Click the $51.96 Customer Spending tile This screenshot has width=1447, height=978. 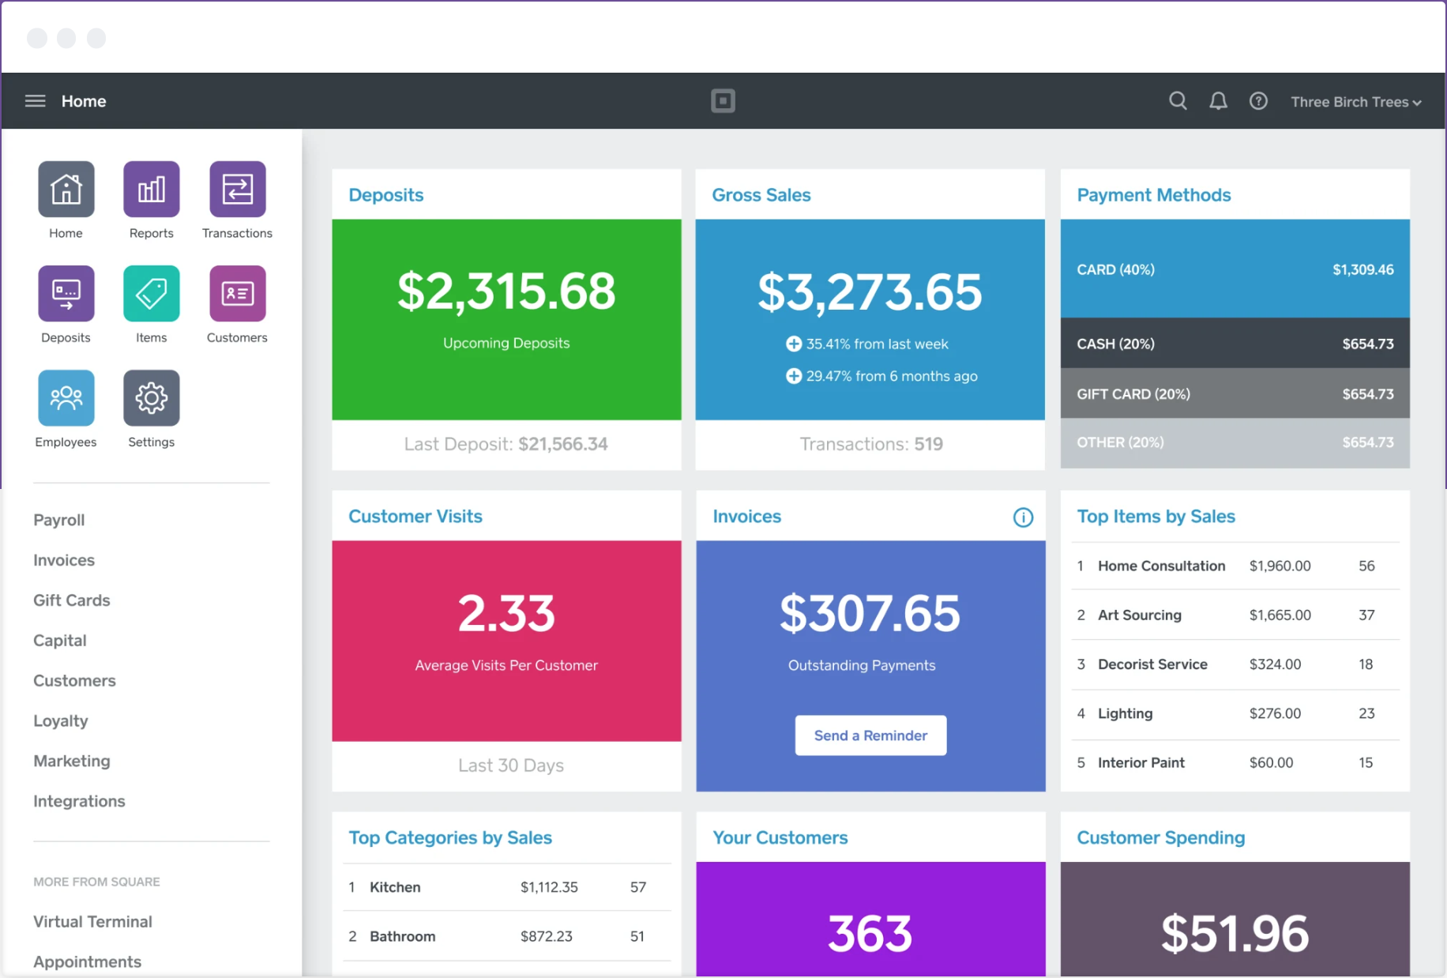(x=1235, y=920)
